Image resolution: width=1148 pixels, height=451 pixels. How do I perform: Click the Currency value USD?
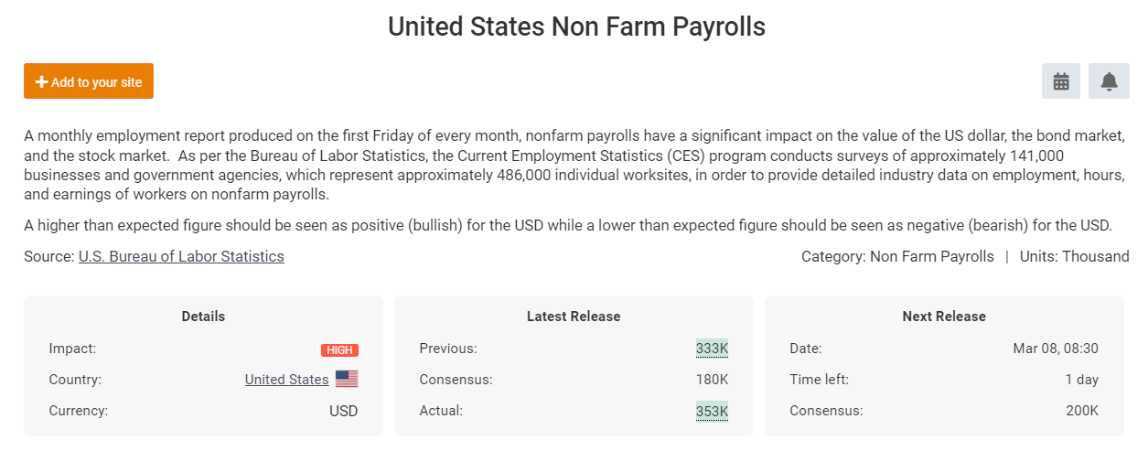343,411
